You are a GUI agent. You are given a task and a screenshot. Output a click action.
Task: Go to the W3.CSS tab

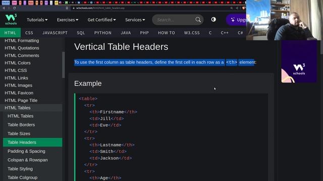192,33
